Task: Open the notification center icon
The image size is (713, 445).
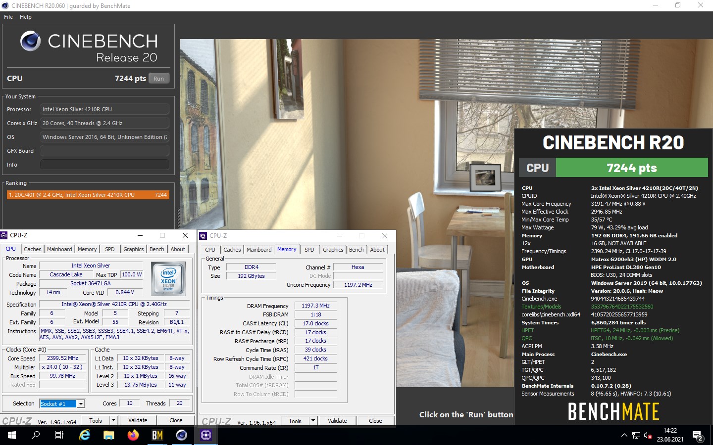Action: pos(698,436)
